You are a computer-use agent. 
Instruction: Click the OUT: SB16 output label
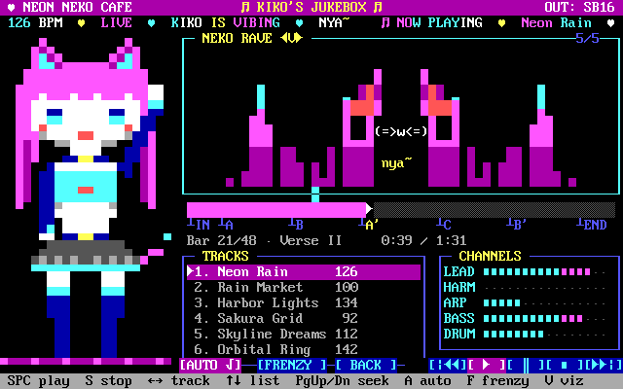coord(580,7)
